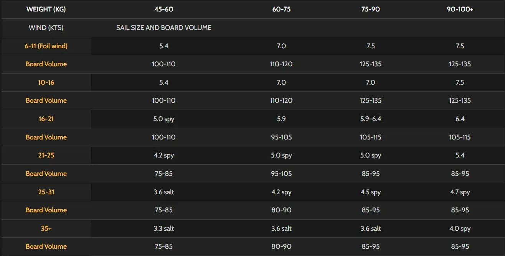Click the 16-21 wind range label
This screenshot has width=505, height=256.
(x=46, y=119)
